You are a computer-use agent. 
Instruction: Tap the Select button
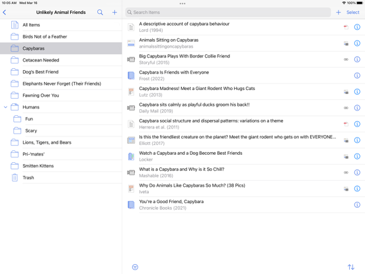click(352, 13)
